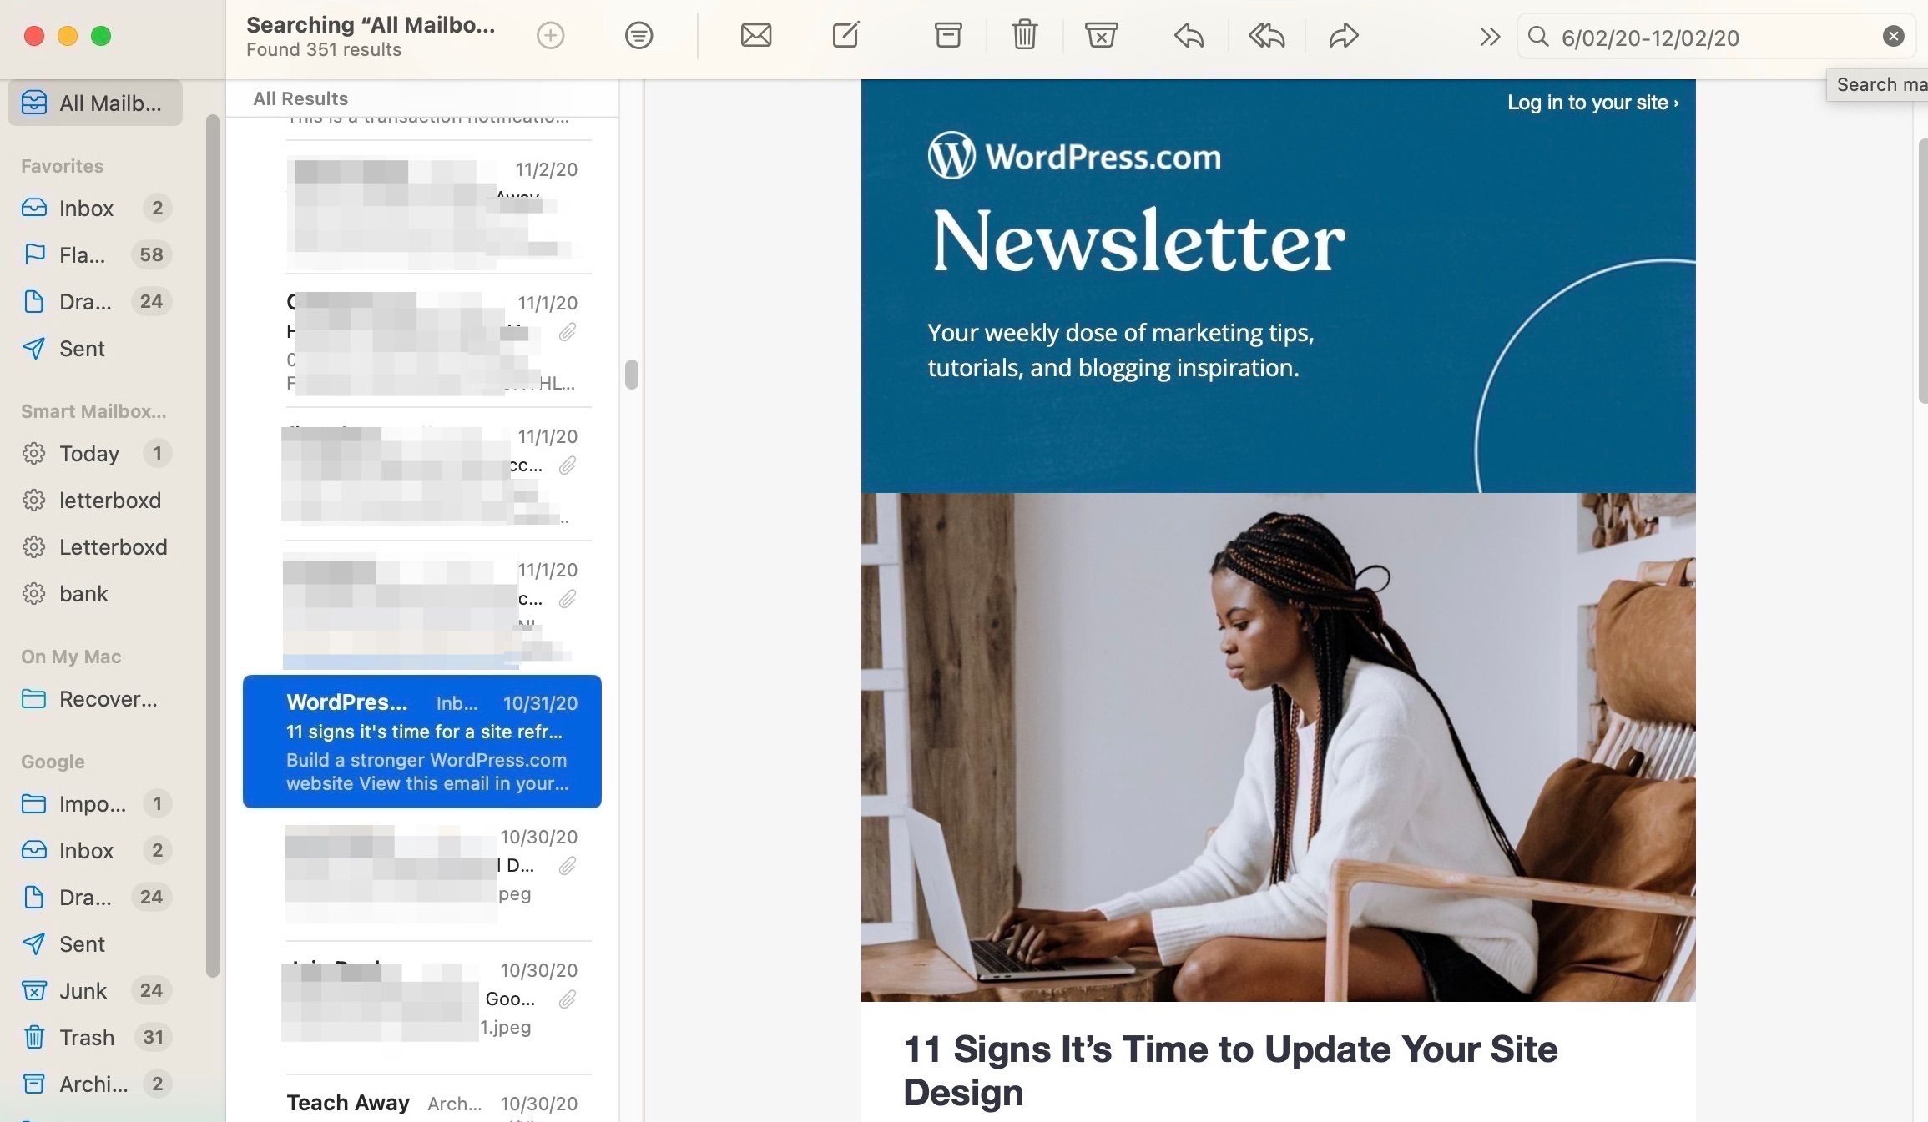Viewport: 1928px width, 1122px height.
Task: Click Log in to your site link
Action: [1590, 103]
